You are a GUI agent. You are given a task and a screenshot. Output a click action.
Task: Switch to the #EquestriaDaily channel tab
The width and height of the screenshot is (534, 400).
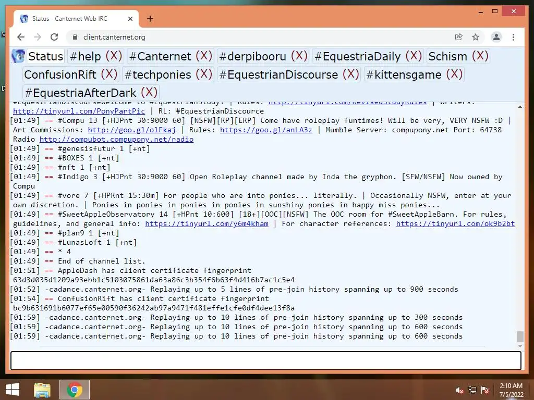point(358,56)
